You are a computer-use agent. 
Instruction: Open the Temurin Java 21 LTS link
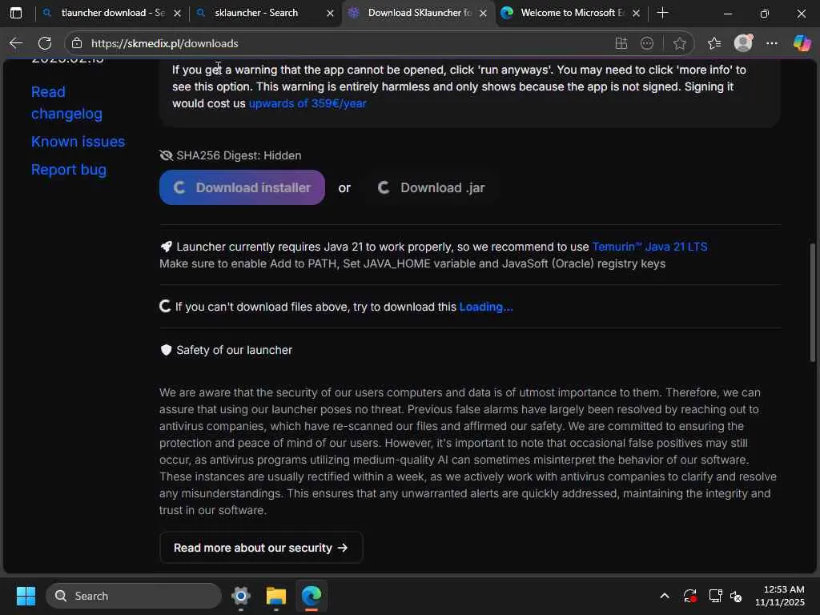pos(649,247)
